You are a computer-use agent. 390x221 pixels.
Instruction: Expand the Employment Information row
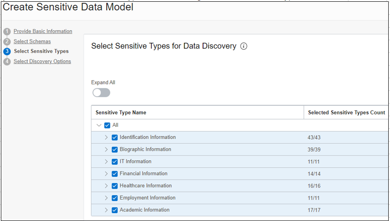tap(106, 198)
